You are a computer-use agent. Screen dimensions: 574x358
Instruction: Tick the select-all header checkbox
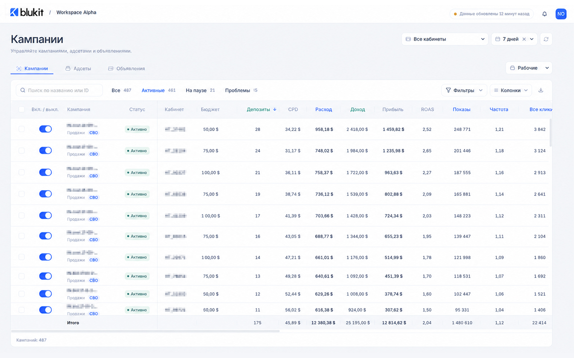(22, 109)
